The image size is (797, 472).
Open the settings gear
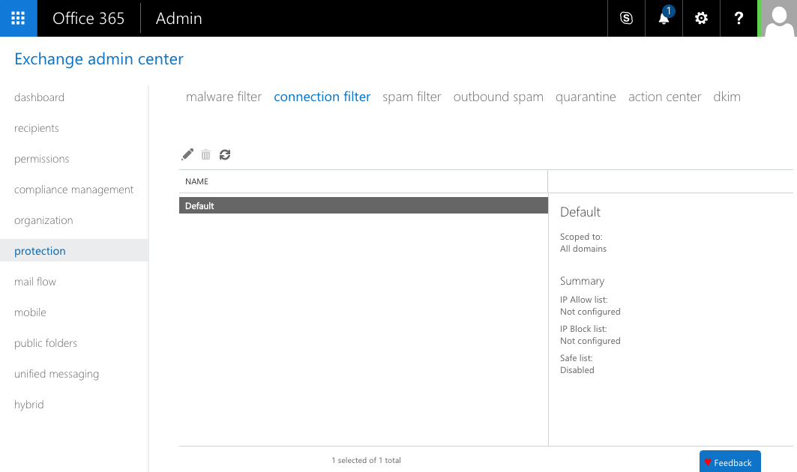(x=700, y=18)
